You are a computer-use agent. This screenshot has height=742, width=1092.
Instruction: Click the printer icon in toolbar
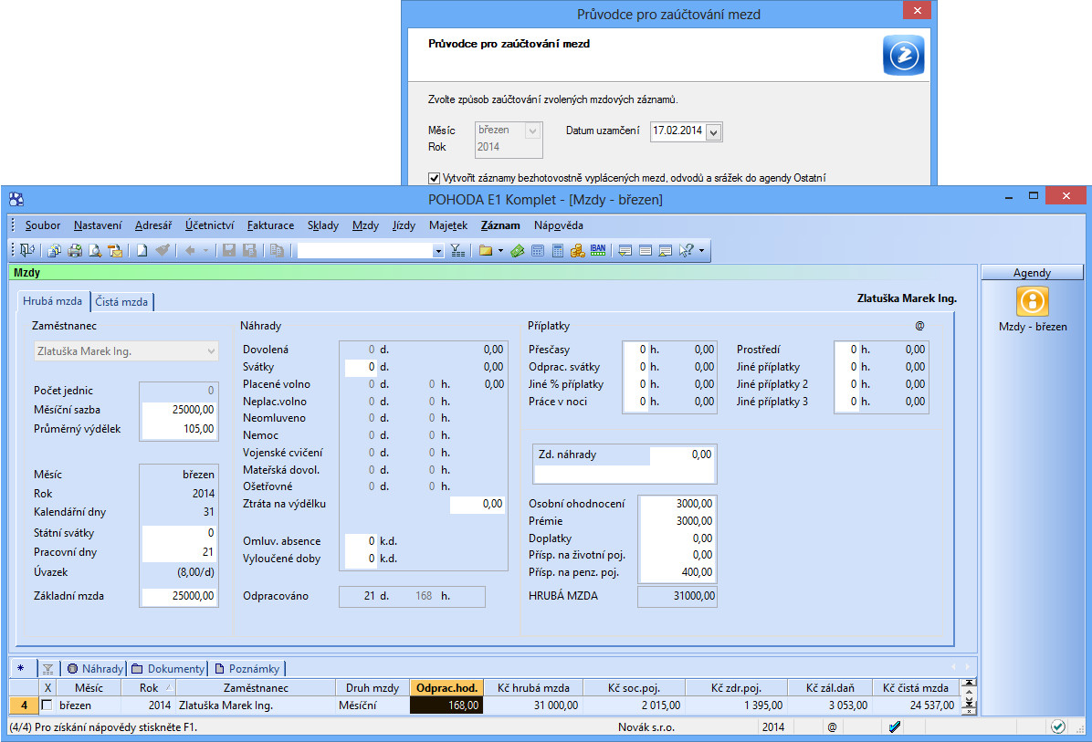click(x=75, y=251)
